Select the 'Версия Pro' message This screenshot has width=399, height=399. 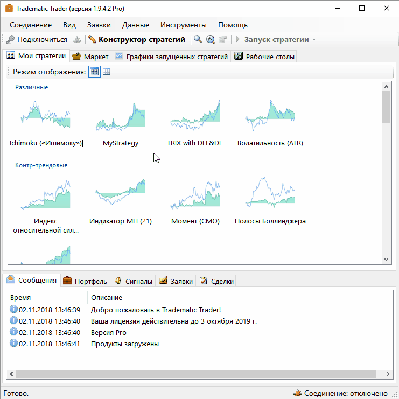pos(109,333)
